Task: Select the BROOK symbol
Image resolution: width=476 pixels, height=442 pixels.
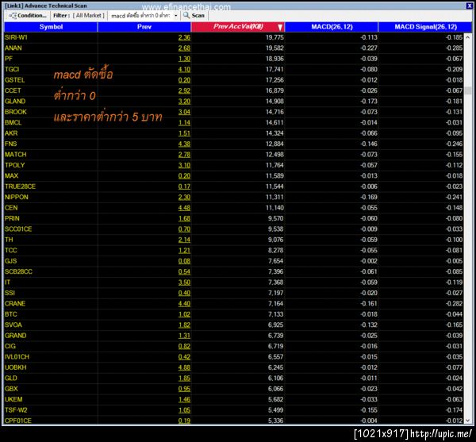Action: pyautogui.click(x=16, y=112)
